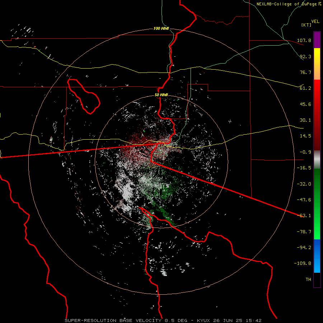Select the -32.0 velocity label

click(x=304, y=184)
